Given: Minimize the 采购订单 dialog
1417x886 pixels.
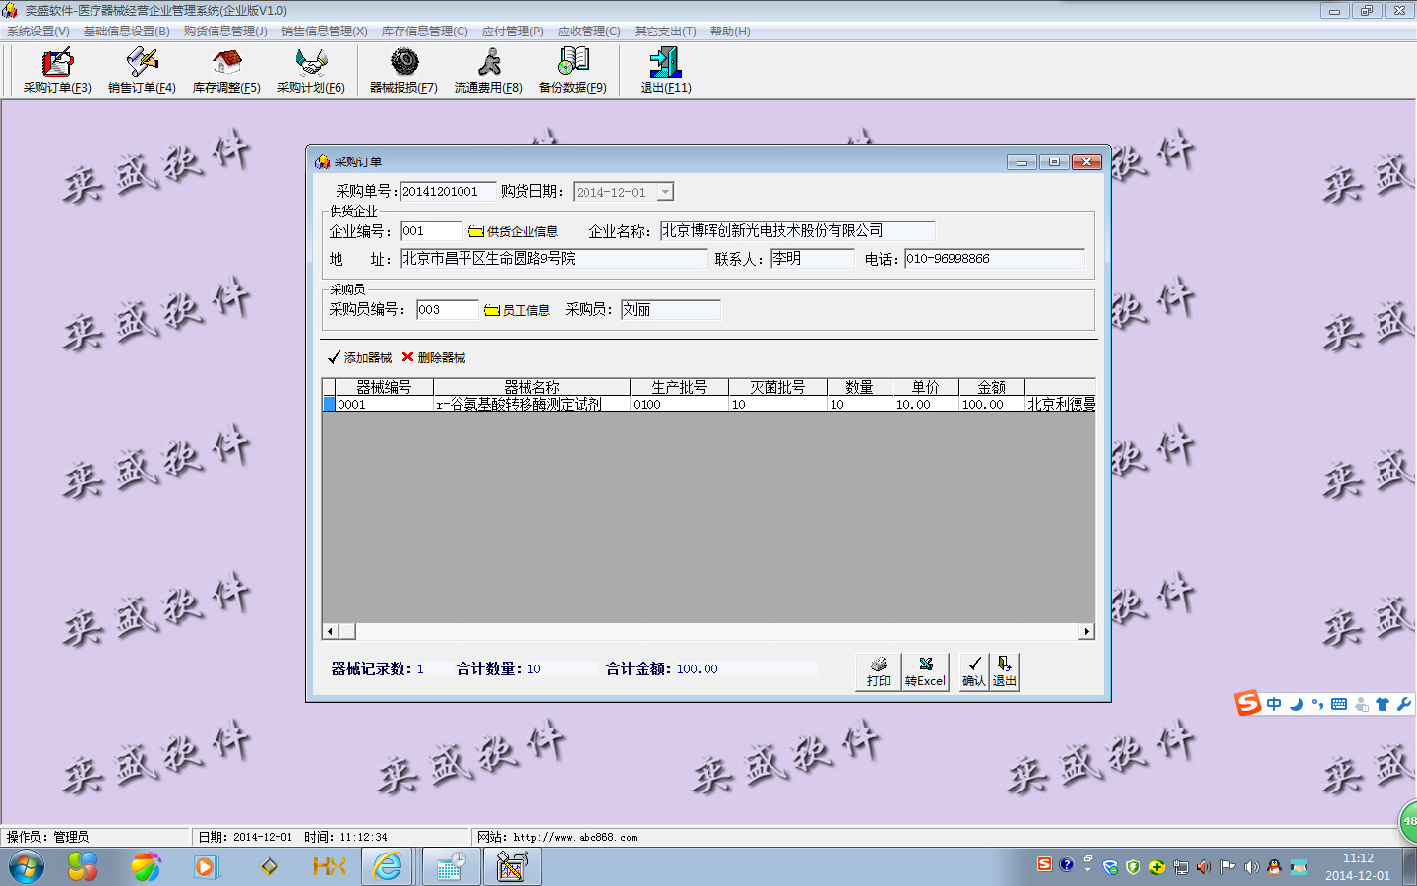Looking at the screenshot, I should (x=1021, y=162).
